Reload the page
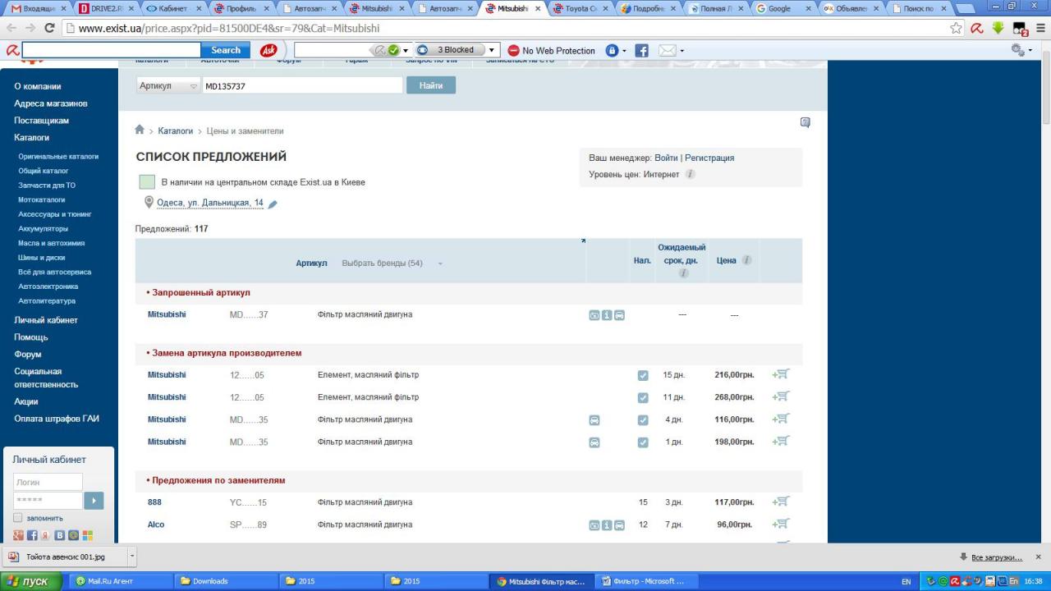This screenshot has width=1051, height=591. (x=49, y=28)
